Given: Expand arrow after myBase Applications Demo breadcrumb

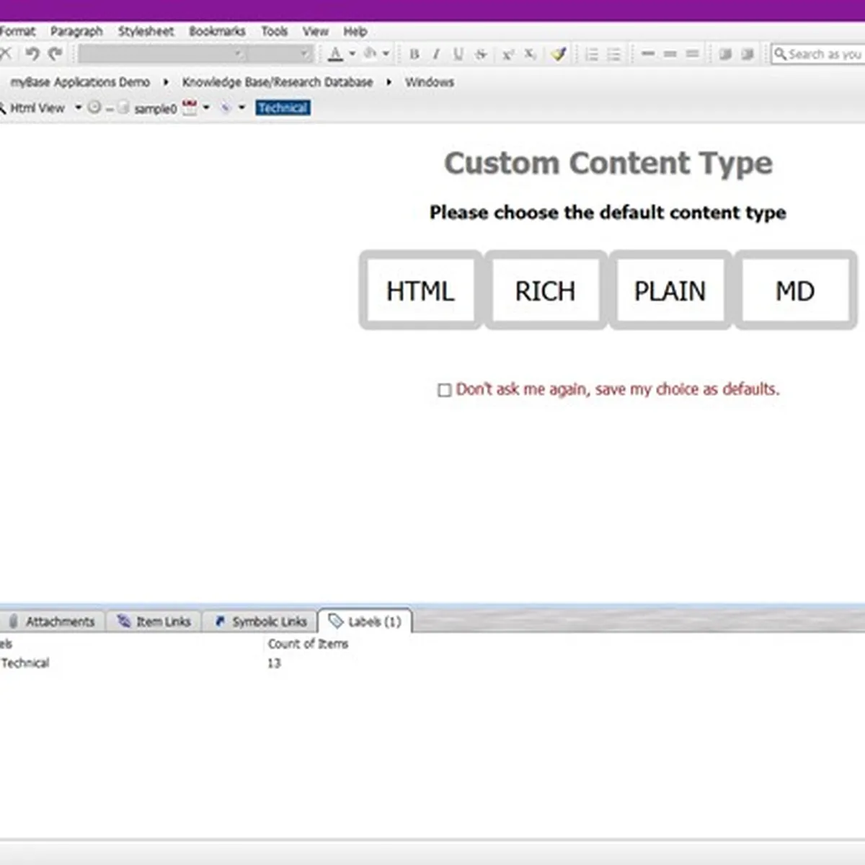Looking at the screenshot, I should pos(165,82).
